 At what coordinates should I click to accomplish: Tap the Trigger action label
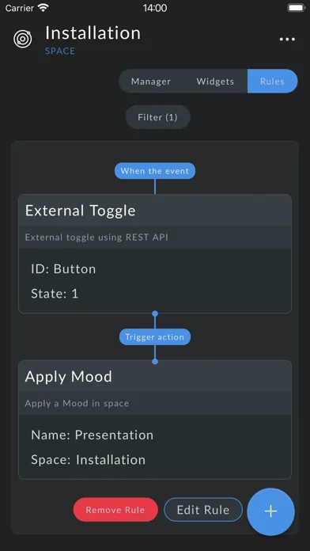155,337
